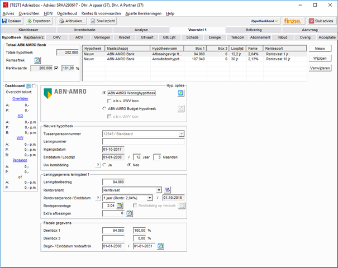338x268 pixels.
Task: Click the Leningnummer input field
Action: coord(144,142)
